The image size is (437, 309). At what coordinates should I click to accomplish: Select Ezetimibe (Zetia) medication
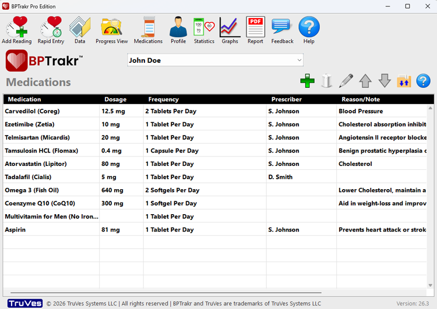pos(215,124)
